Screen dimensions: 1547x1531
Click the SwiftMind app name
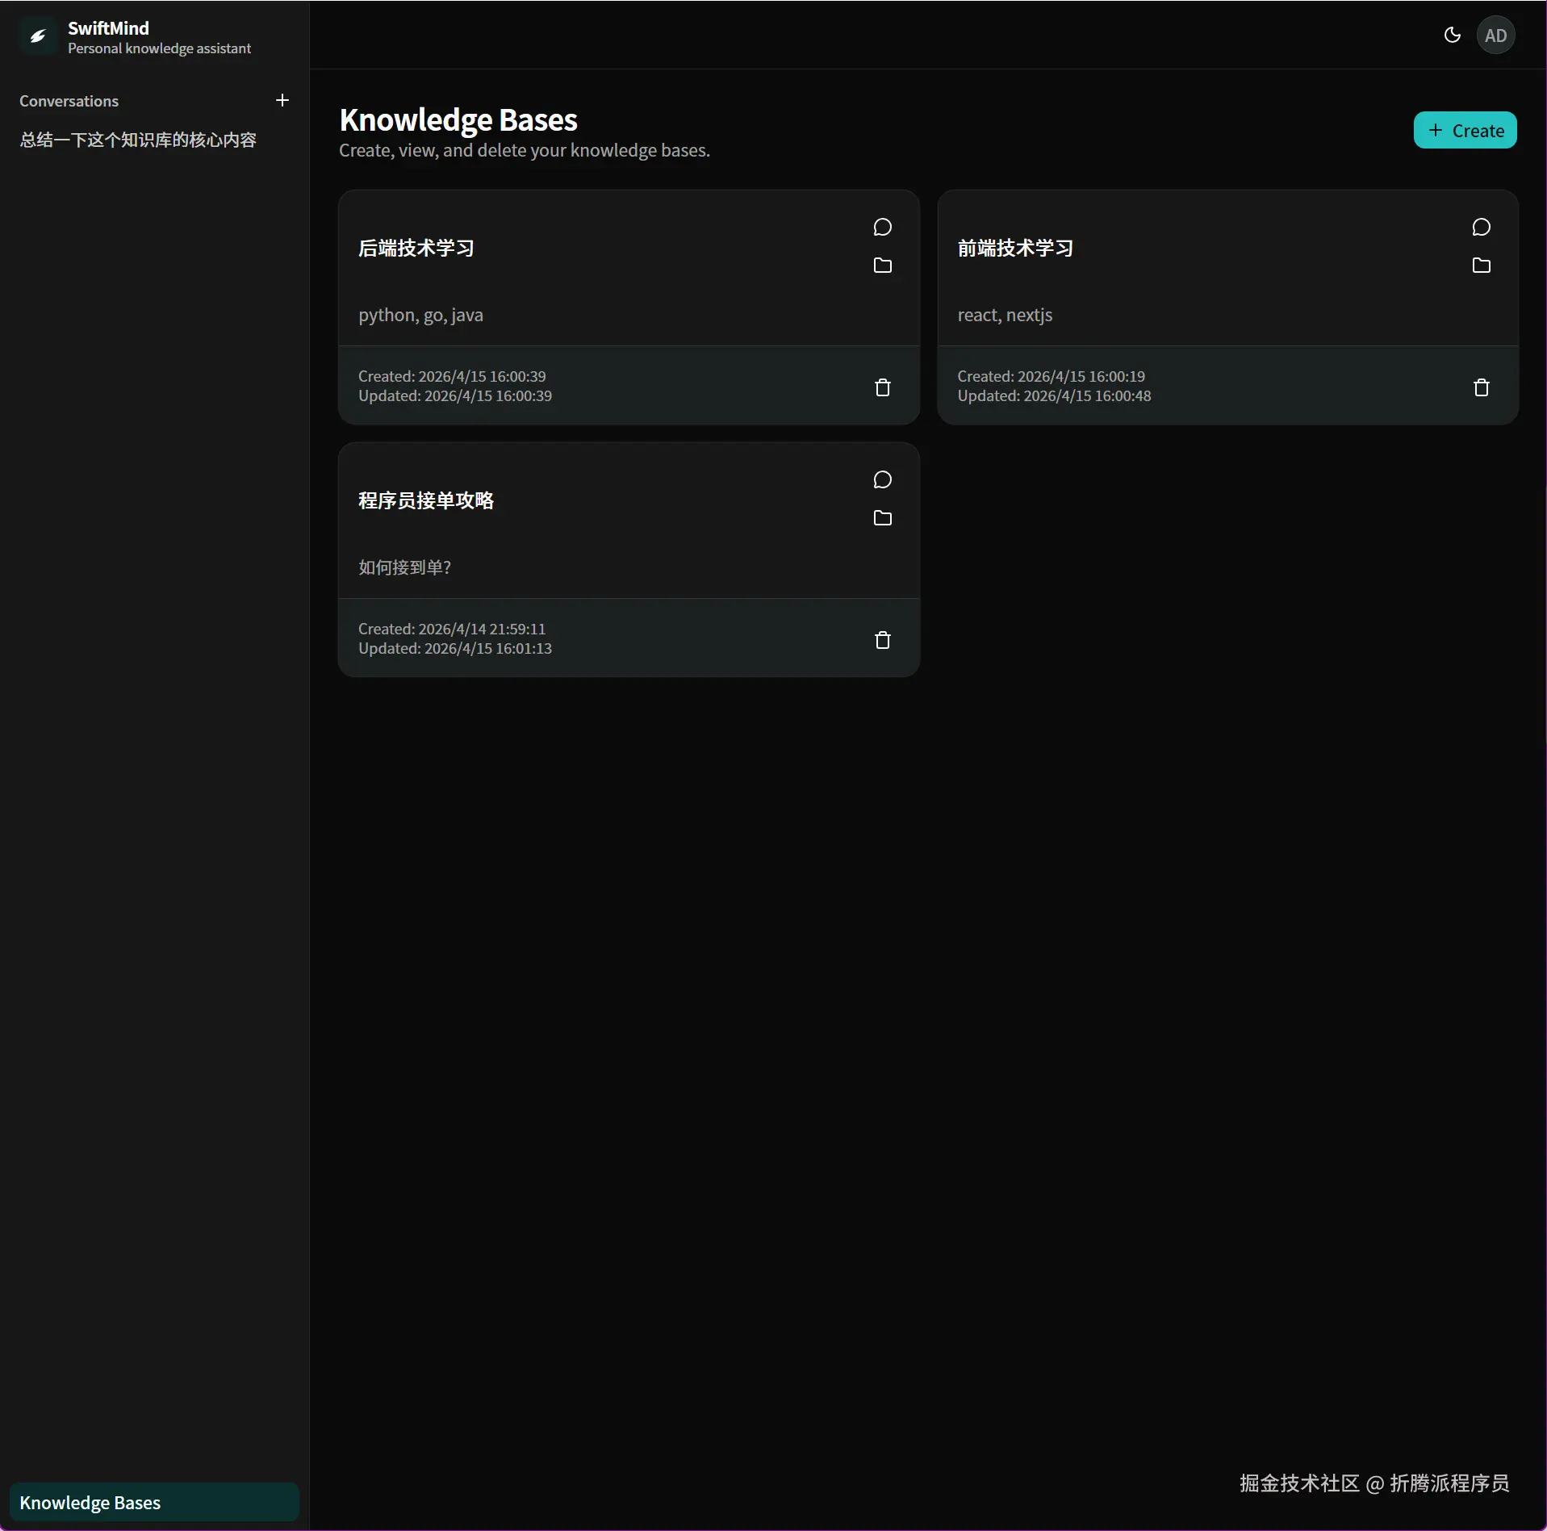(x=108, y=28)
